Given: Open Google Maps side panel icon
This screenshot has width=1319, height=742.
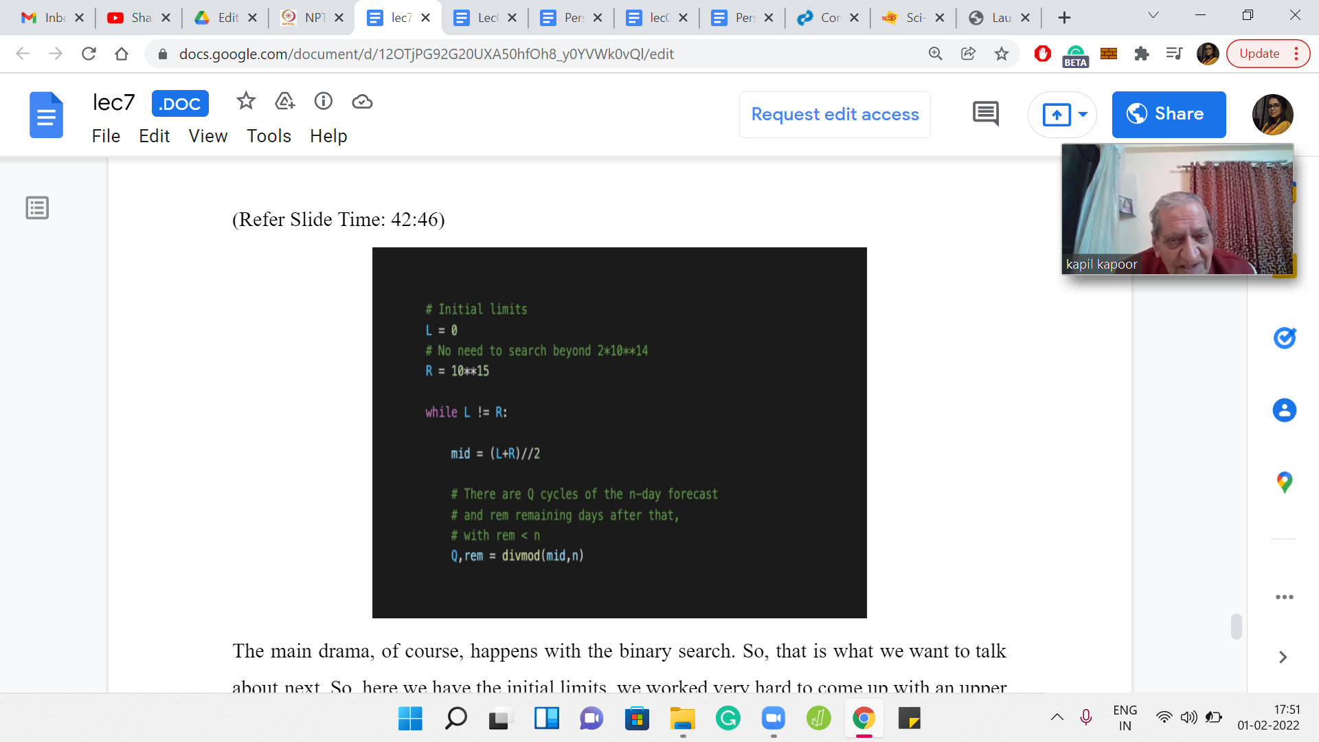Looking at the screenshot, I should [x=1284, y=482].
